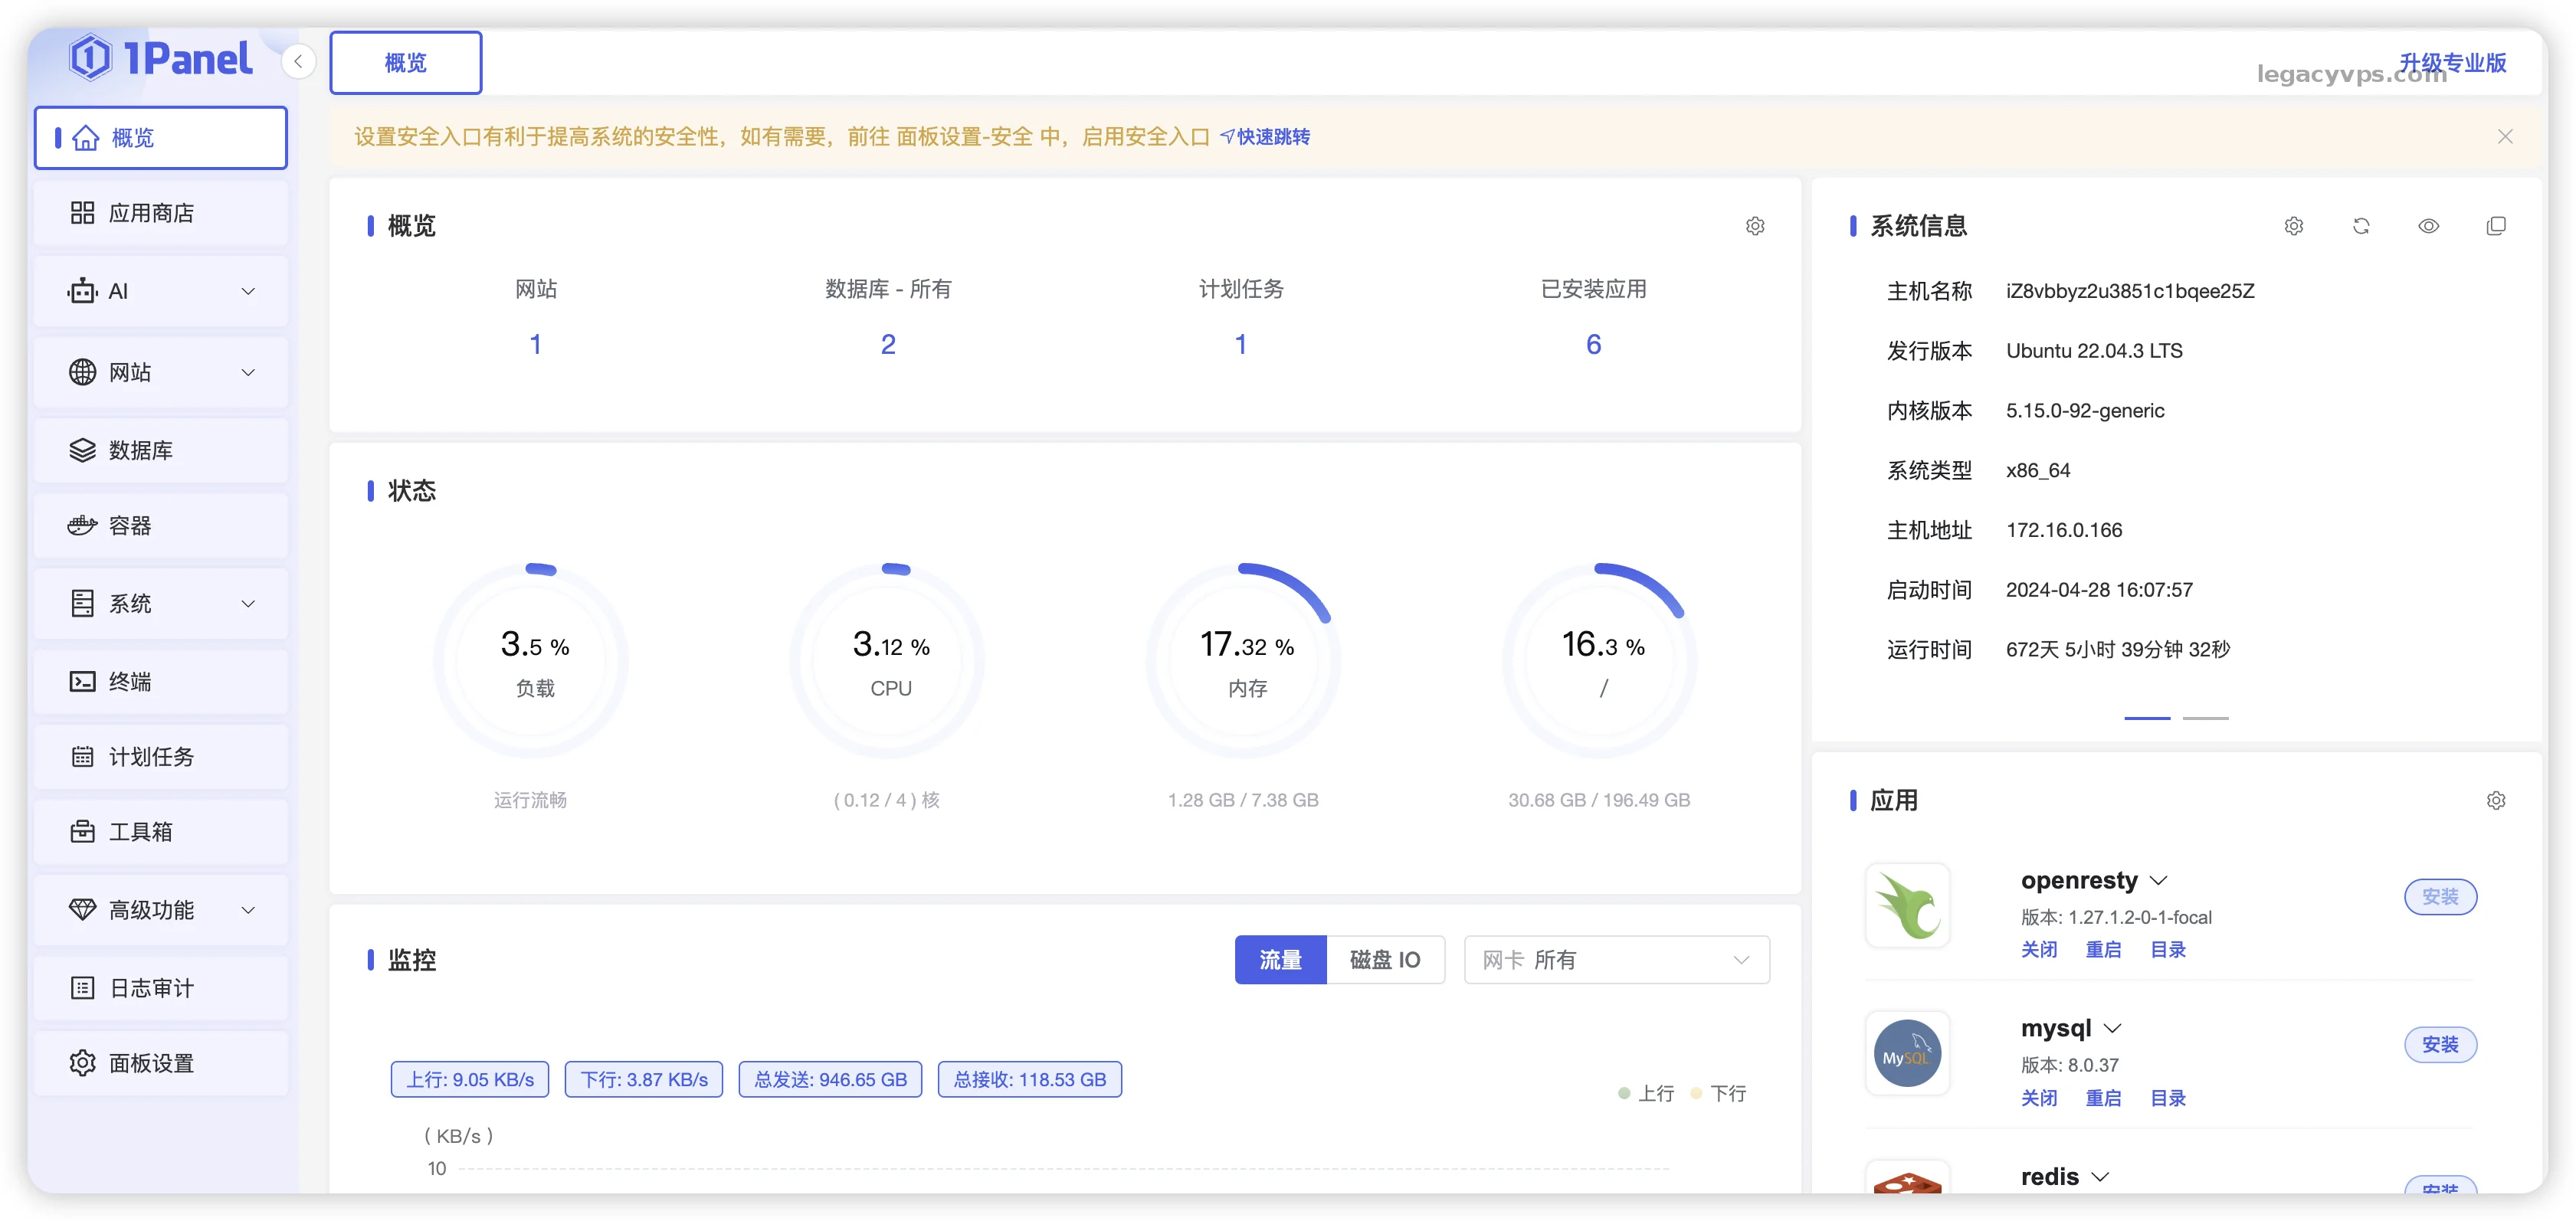The width and height of the screenshot is (2576, 1221).
Task: Click the refresh icon in system info panel
Action: [x=2361, y=226]
